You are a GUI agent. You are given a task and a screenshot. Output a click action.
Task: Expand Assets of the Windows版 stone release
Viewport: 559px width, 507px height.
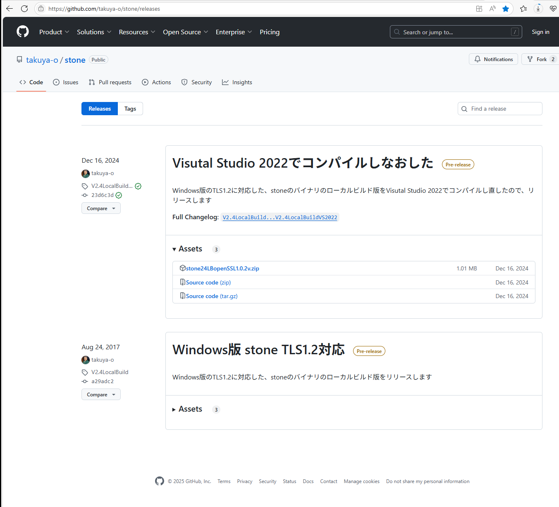[x=187, y=409]
